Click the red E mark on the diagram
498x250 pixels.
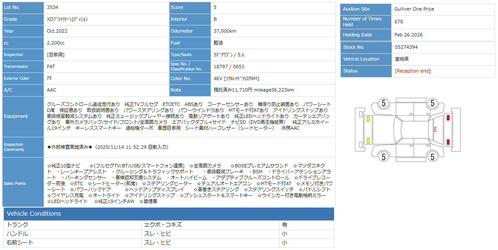[435, 130]
